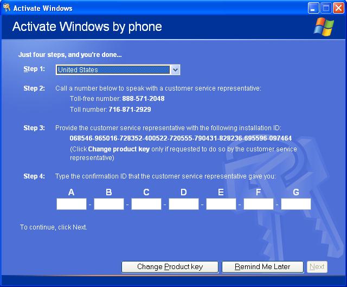Click the installation ID number string
This screenshot has width=347, height=287.
[181, 138]
